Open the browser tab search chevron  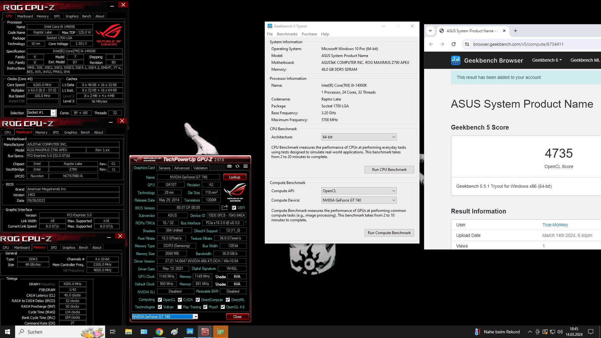pyautogui.click(x=430, y=31)
